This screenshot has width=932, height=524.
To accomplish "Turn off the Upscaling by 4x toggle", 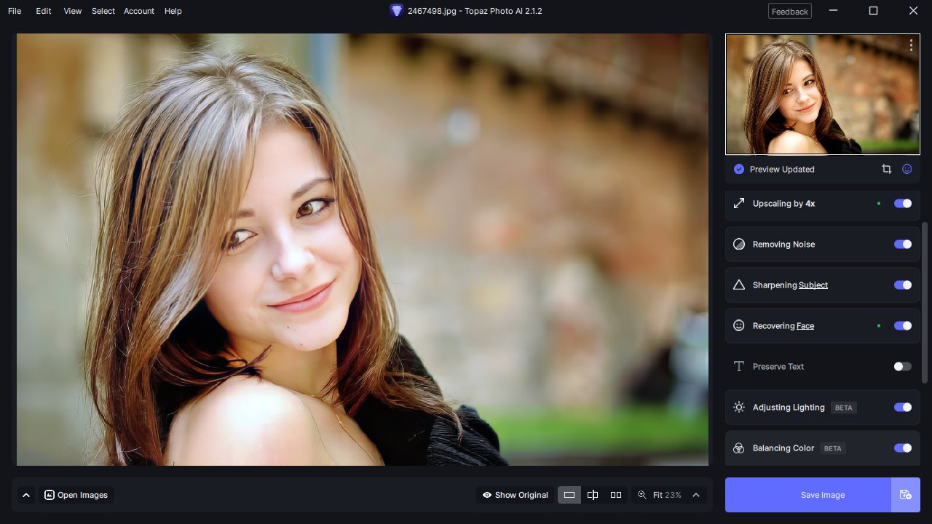I will coord(902,204).
